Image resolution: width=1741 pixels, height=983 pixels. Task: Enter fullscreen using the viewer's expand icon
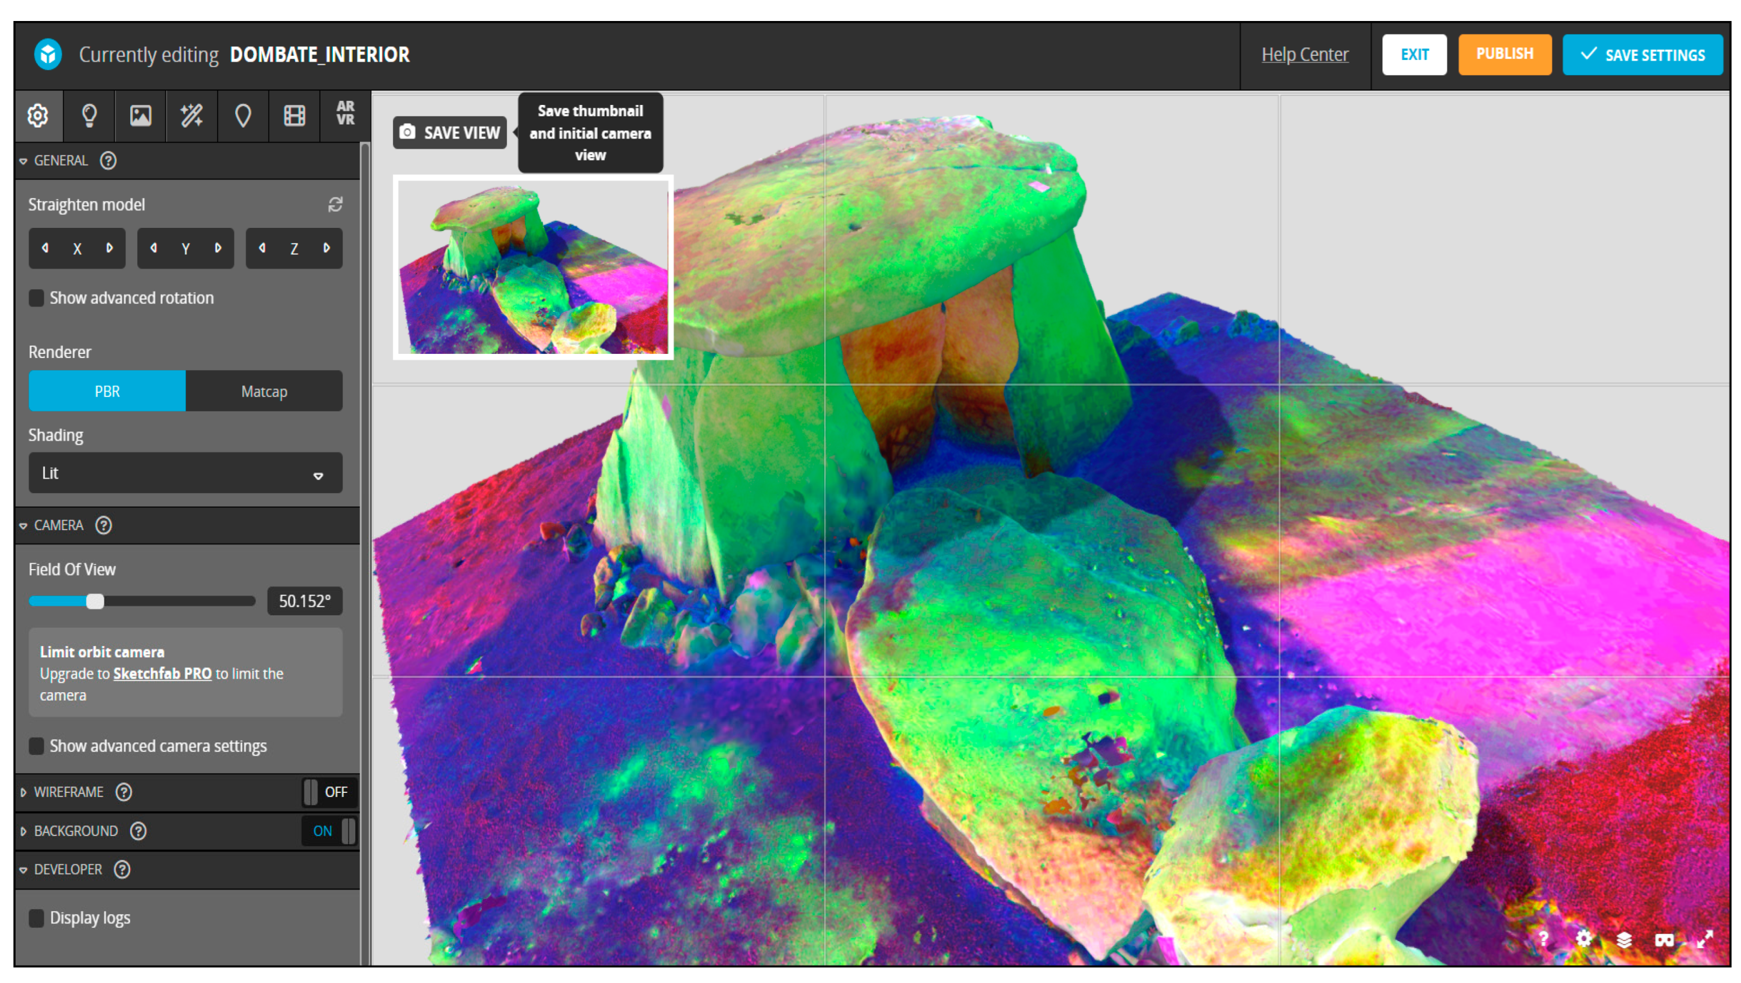click(1704, 940)
